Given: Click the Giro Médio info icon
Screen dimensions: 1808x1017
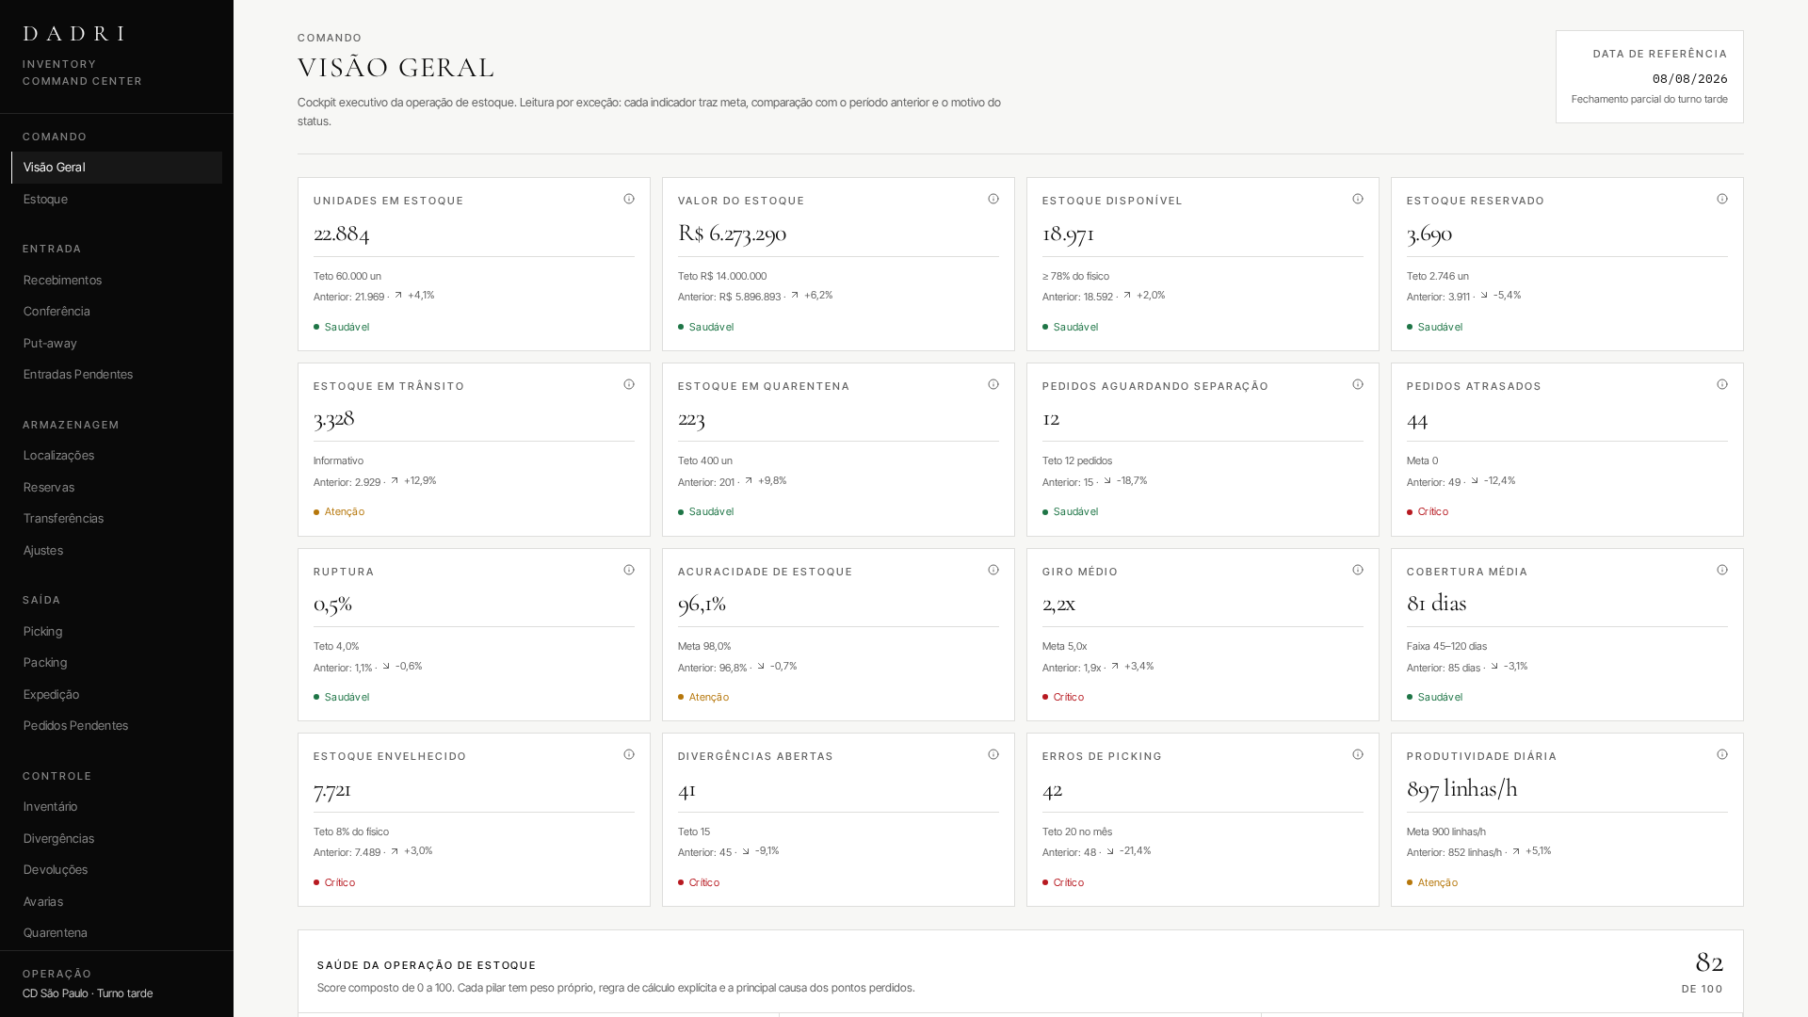Looking at the screenshot, I should [1358, 570].
